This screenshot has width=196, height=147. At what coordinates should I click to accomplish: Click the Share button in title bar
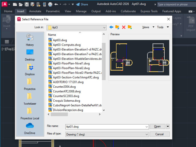click(x=82, y=4)
